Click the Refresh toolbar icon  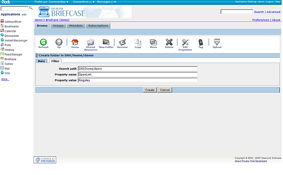pos(43,42)
